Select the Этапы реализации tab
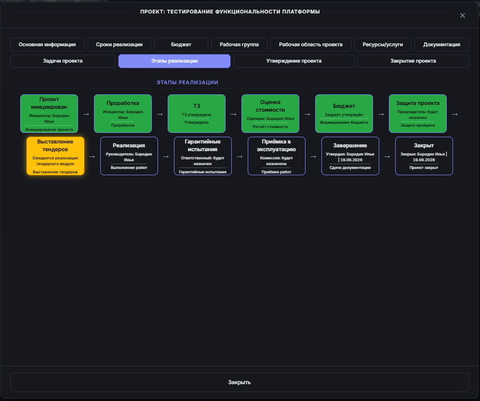Image resolution: width=480 pixels, height=401 pixels. [x=174, y=61]
